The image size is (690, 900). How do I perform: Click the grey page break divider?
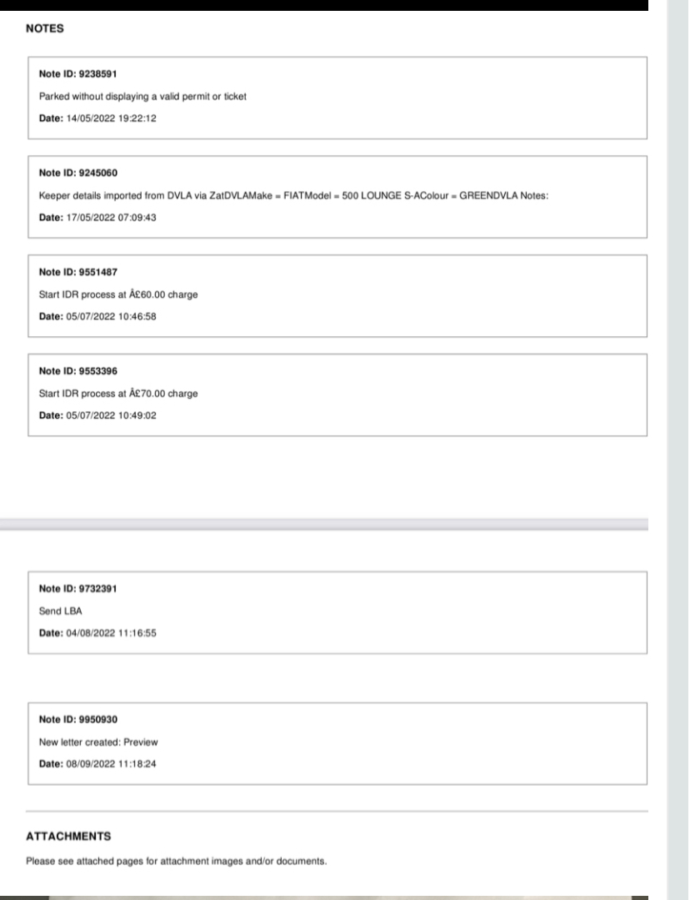324,524
